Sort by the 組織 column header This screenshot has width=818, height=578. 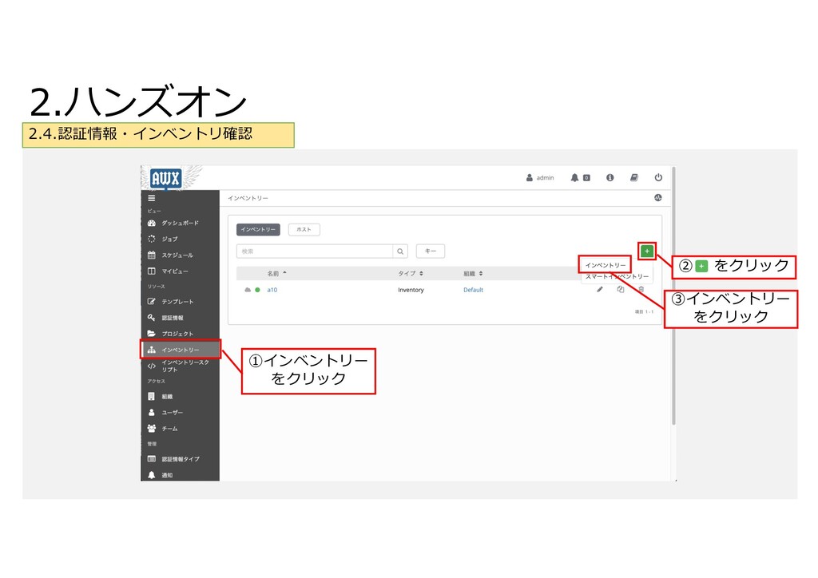tap(473, 274)
